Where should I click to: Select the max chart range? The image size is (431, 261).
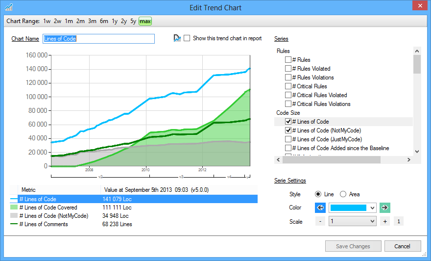[x=145, y=21]
